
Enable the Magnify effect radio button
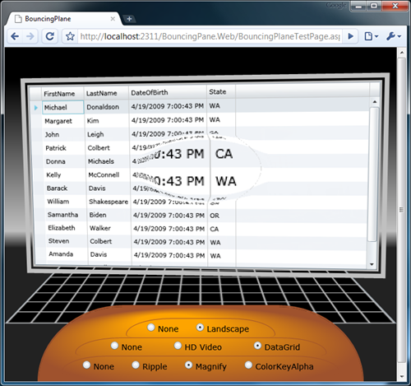click(188, 365)
